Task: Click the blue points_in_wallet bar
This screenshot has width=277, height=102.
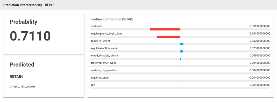Action: [x=182, y=44]
